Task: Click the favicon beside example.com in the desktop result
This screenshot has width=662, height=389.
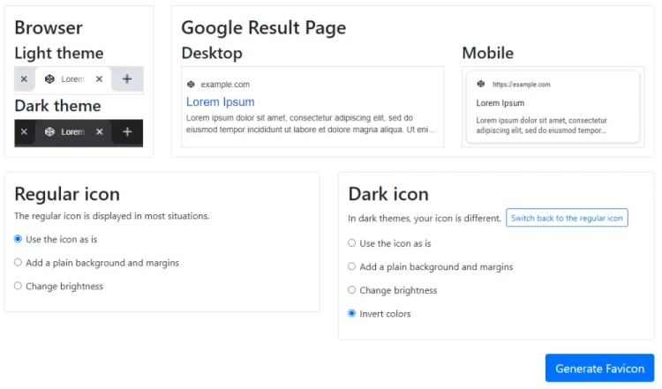Action: click(191, 85)
